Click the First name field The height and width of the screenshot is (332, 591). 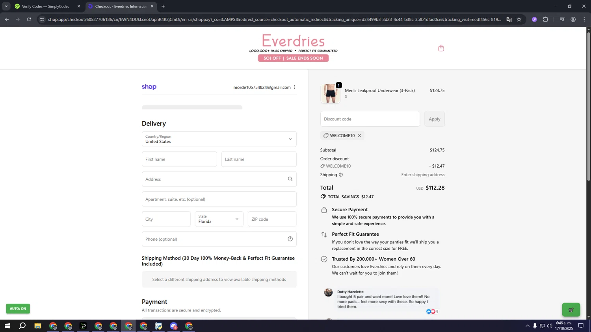tap(179, 159)
